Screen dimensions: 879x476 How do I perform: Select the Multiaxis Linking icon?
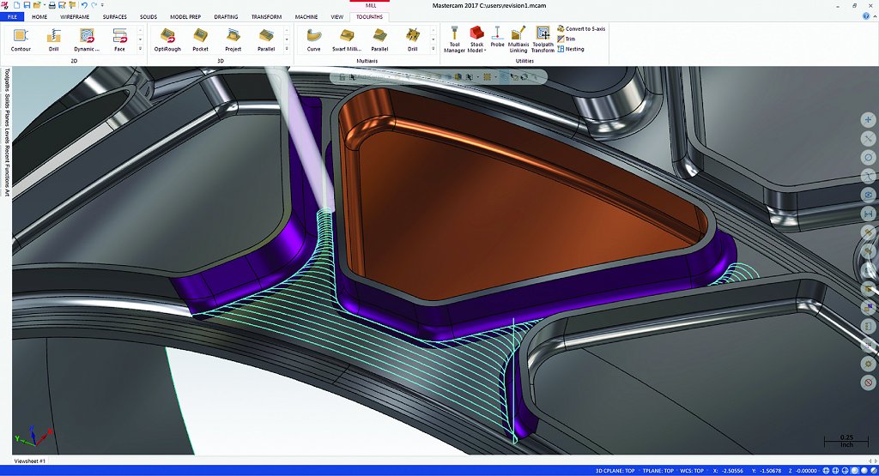pos(518,39)
